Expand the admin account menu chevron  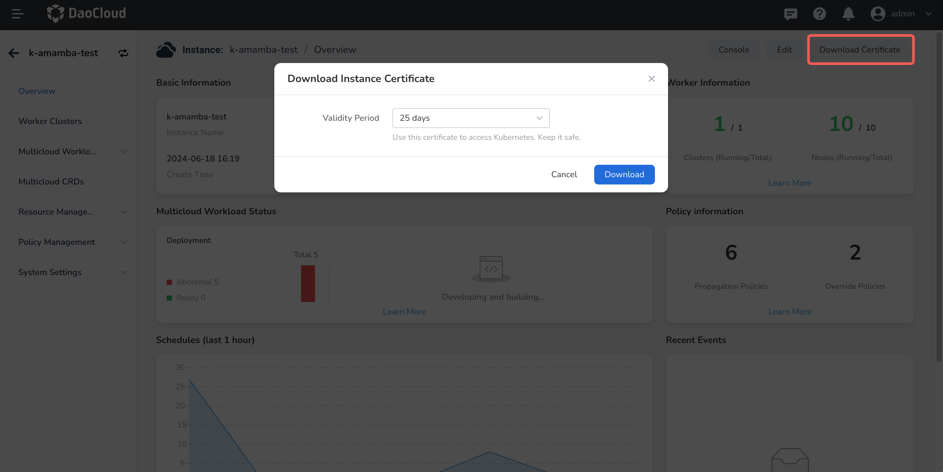click(x=928, y=14)
